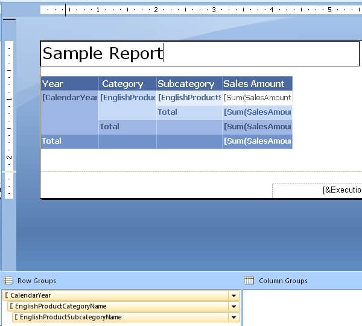Select the Subcategory column header cell
Viewport: 362px width, 326px height.
click(189, 84)
